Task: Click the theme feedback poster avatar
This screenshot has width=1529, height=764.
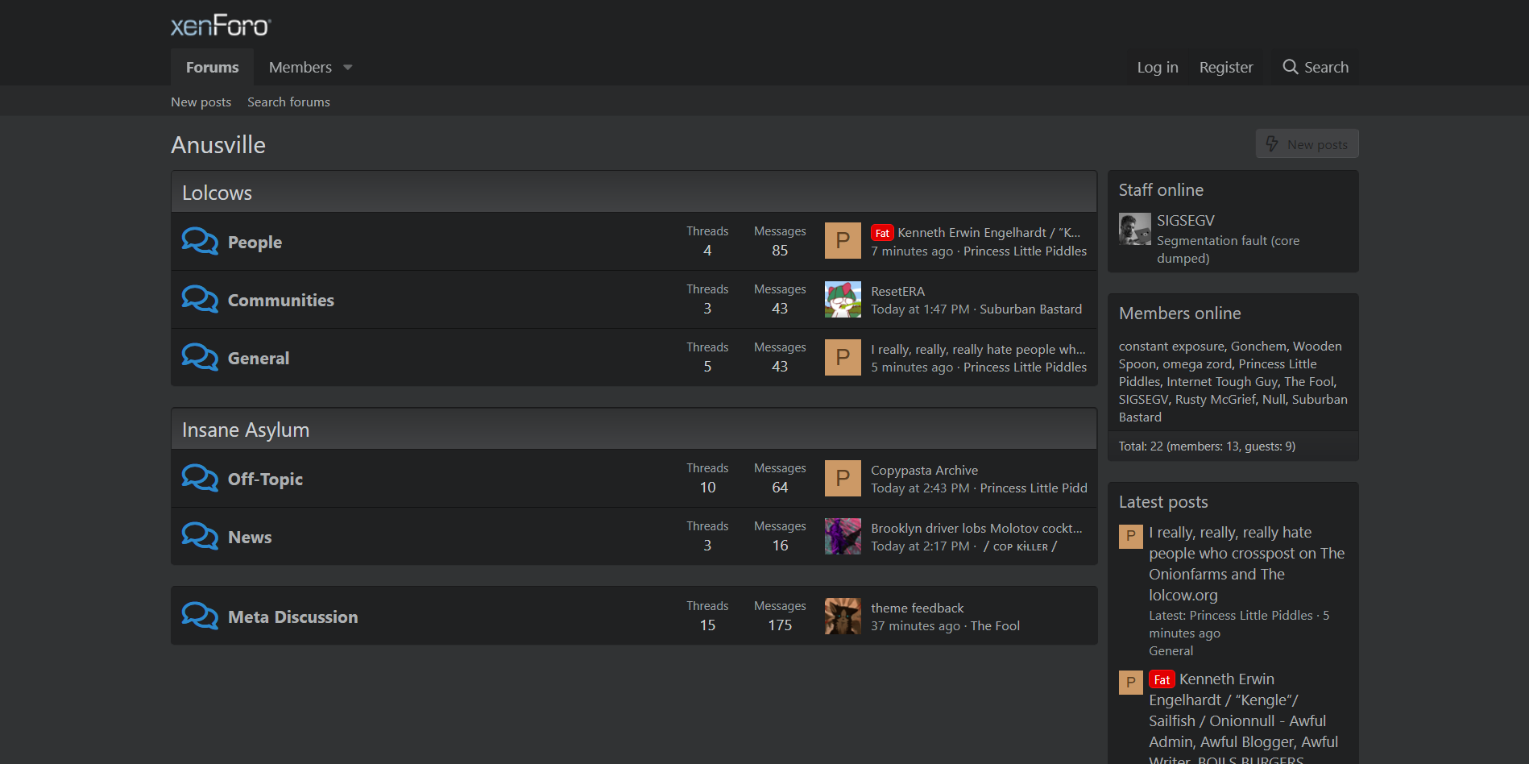Action: pos(843,616)
